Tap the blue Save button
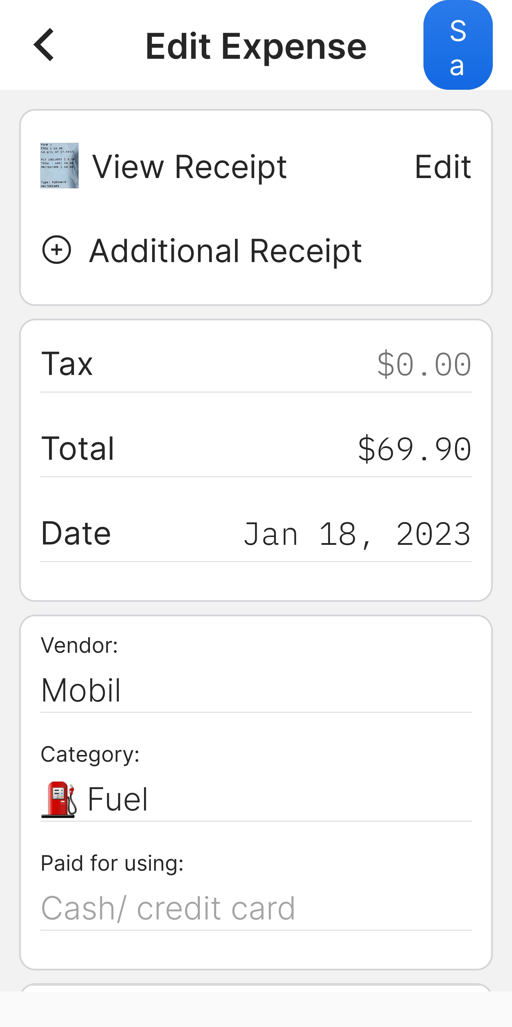The width and height of the screenshot is (512, 1027). 458,45
